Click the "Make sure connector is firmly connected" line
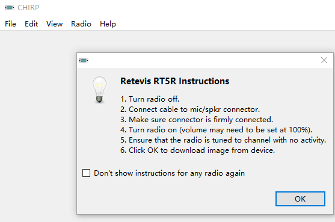335x222 pixels. tap(197, 120)
